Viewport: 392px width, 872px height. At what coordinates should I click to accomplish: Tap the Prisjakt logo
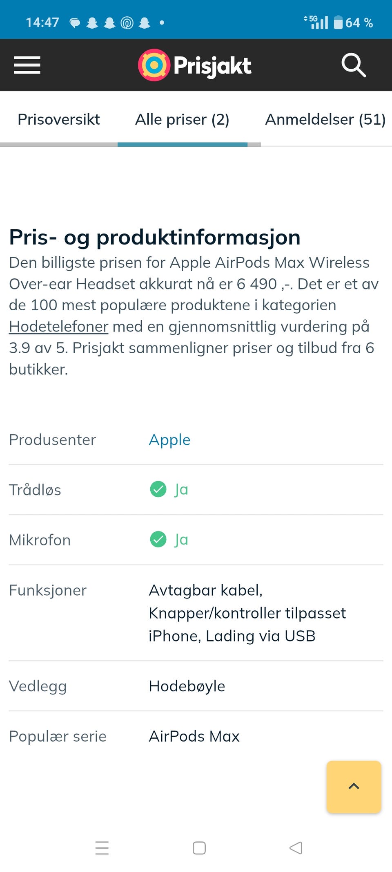pos(195,65)
